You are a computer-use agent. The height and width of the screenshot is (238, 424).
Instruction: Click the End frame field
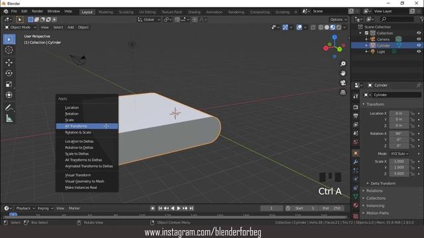coord(332,208)
